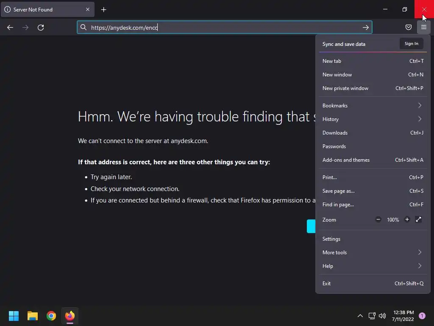Choose Find in page...
The width and height of the screenshot is (434, 326).
(x=373, y=205)
